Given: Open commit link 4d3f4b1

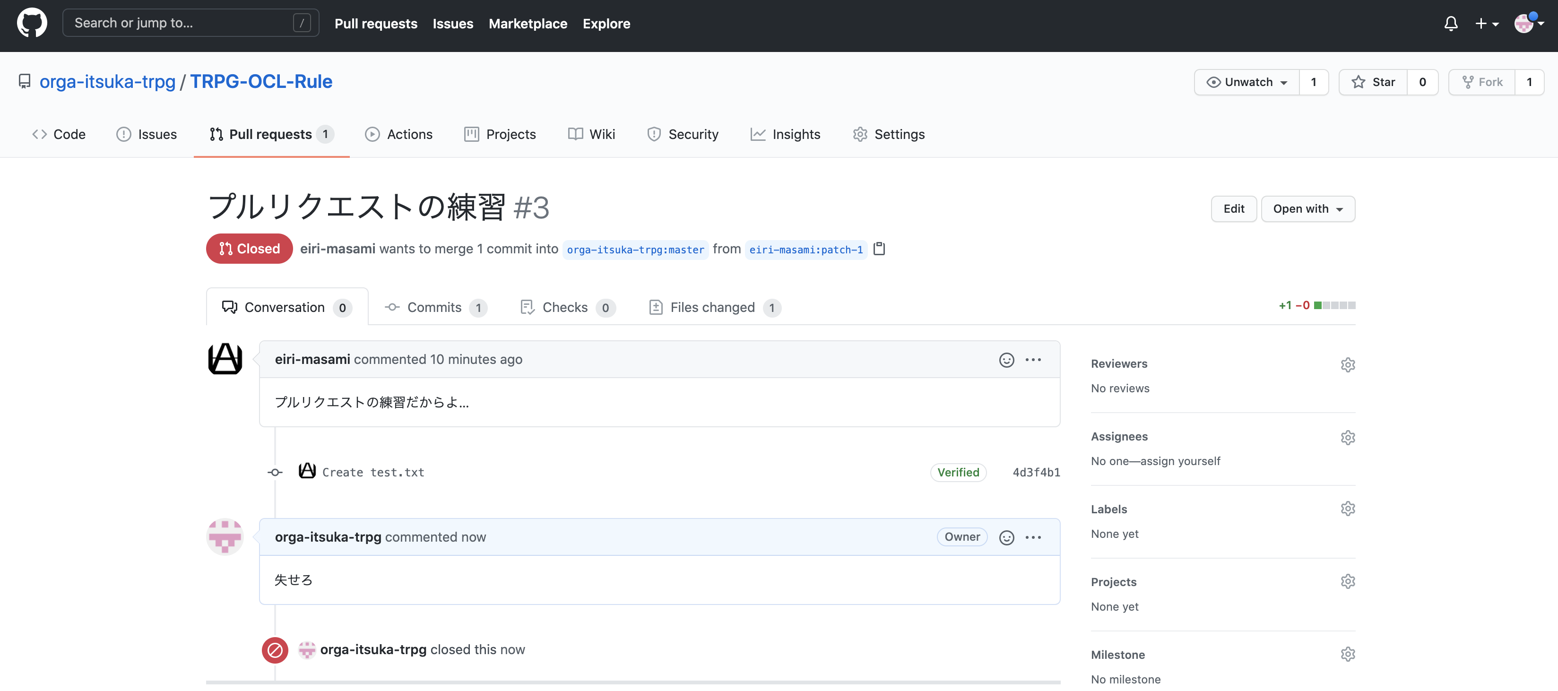Looking at the screenshot, I should coord(1036,472).
